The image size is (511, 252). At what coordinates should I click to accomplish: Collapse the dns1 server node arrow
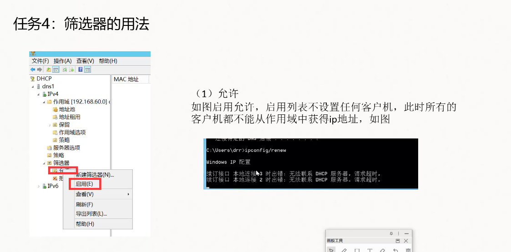[33, 86]
